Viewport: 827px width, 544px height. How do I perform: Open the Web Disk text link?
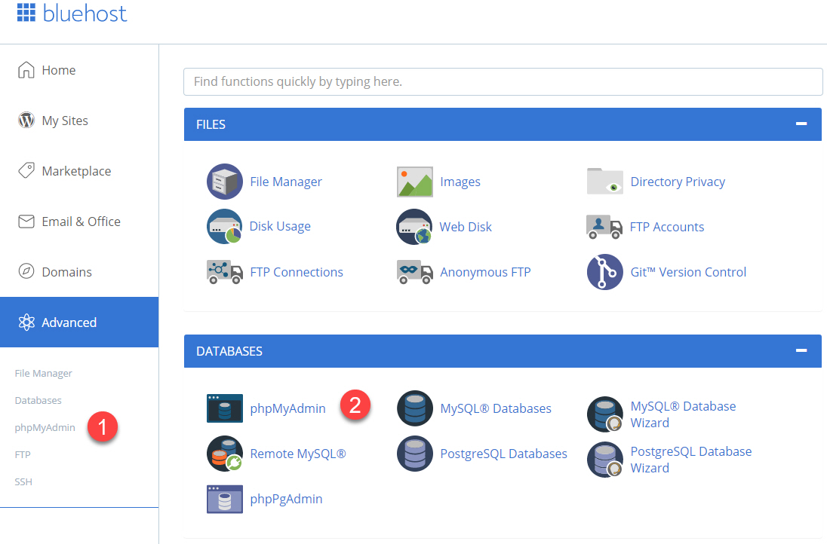tap(466, 227)
